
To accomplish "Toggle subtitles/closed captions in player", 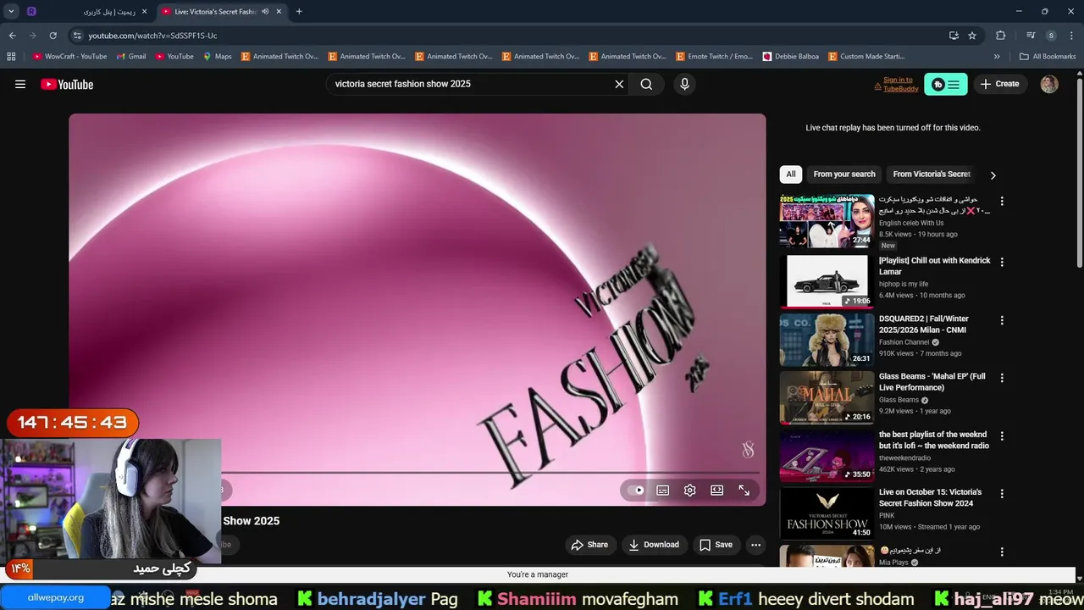I will (x=663, y=490).
